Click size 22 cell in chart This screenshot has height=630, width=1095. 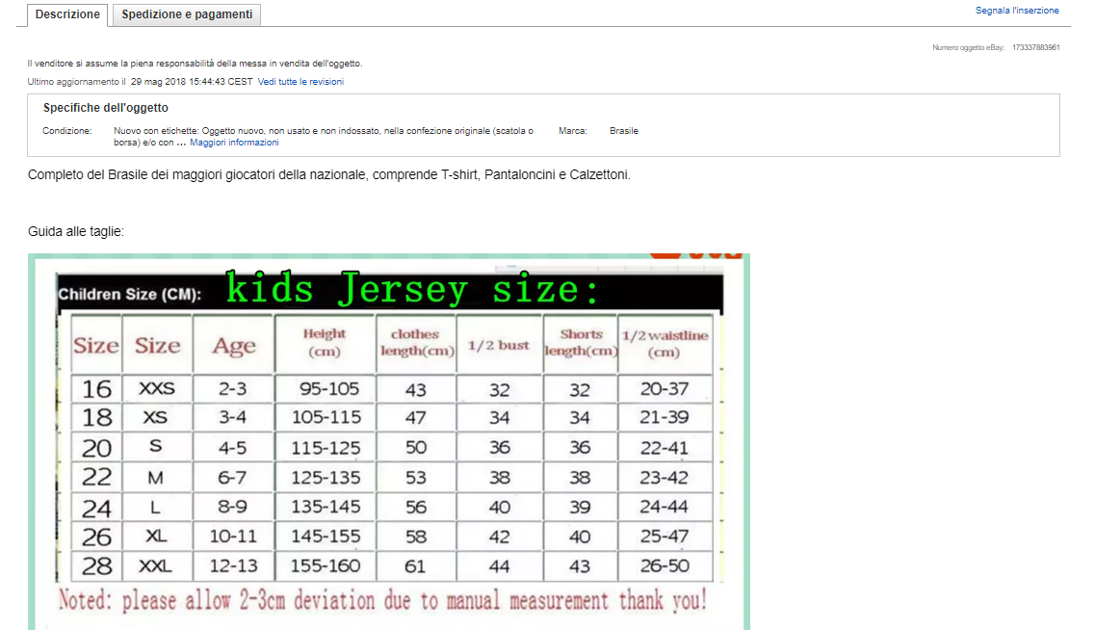click(96, 477)
